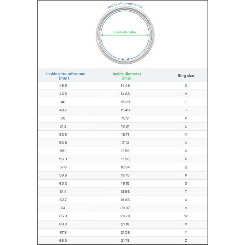Image resolution: width=245 pixels, height=245 pixels.
Task: Select diameter value 18.34
Action: pos(125,167)
